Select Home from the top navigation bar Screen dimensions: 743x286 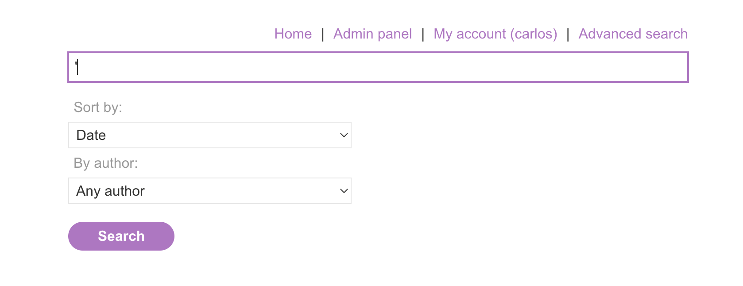293,34
